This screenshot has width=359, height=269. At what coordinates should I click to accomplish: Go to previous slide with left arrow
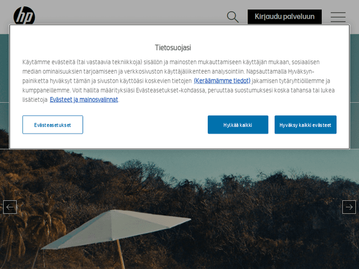pyautogui.click(x=10, y=207)
